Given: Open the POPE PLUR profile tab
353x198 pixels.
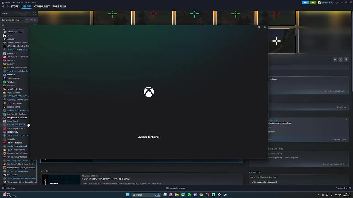Looking at the screenshot, I should tap(59, 7).
